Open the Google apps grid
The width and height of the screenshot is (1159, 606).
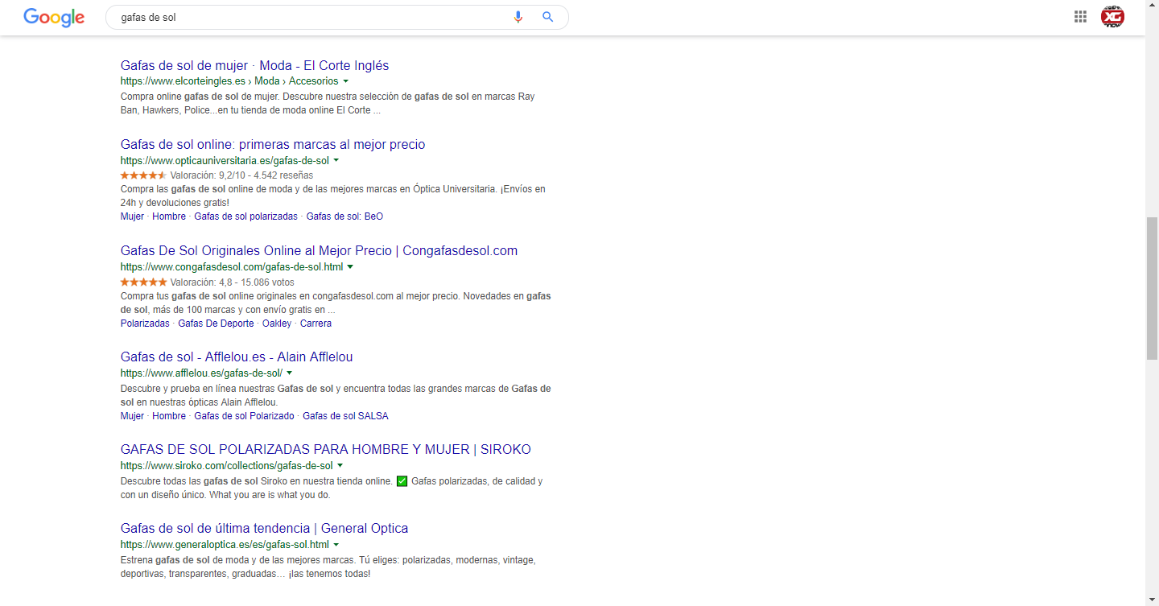pos(1080,17)
